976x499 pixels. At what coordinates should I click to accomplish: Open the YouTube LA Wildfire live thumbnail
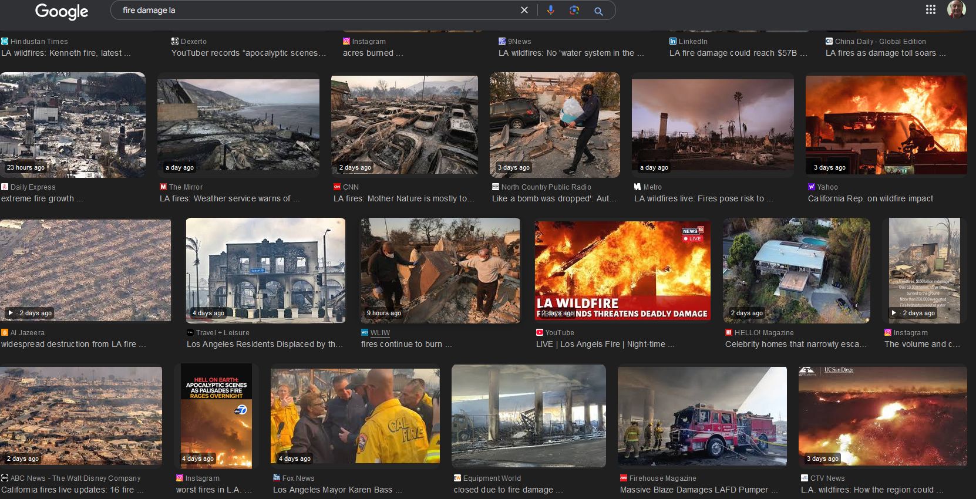click(622, 270)
